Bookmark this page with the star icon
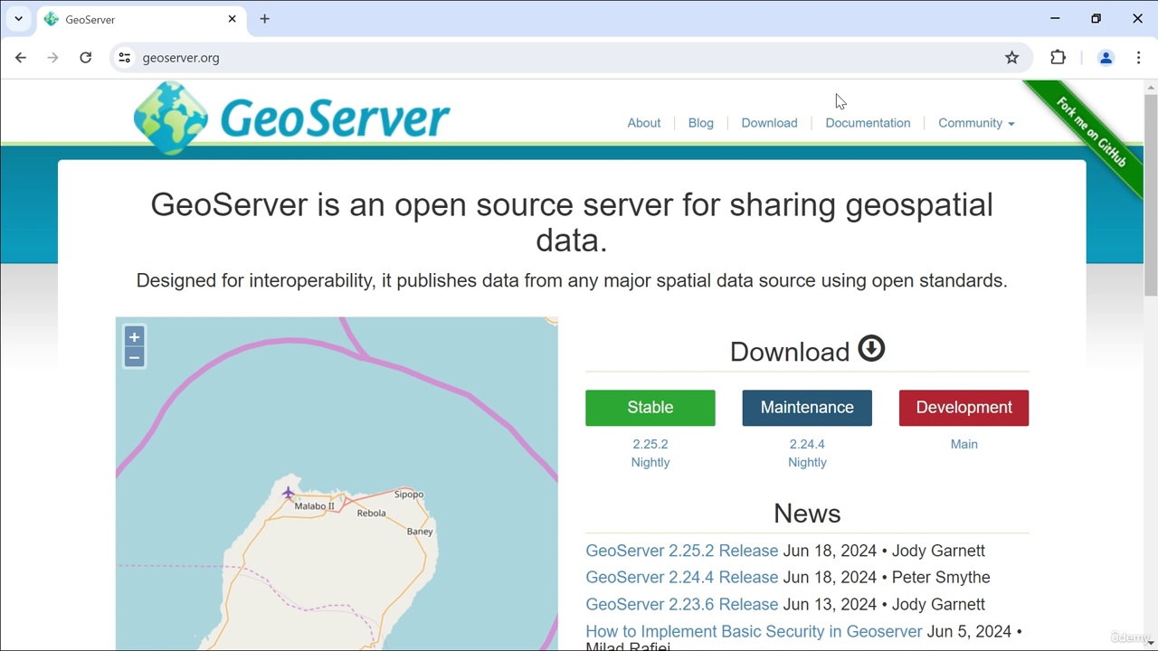The height and width of the screenshot is (651, 1158). click(1011, 58)
